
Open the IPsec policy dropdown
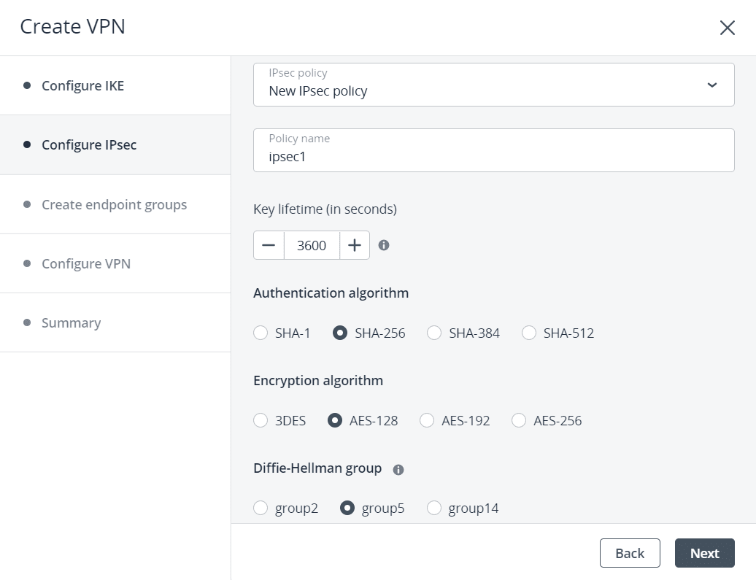tap(493, 85)
